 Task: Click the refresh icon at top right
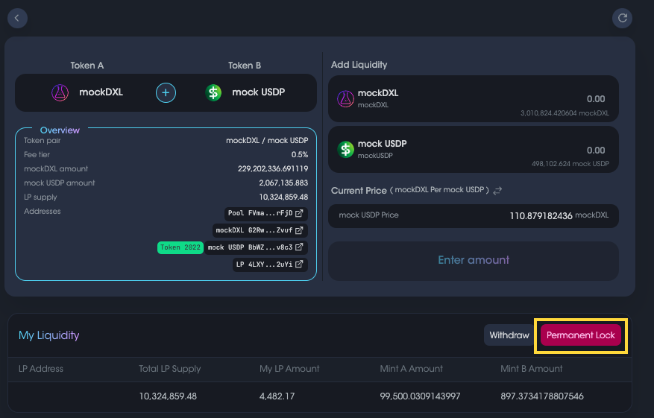click(x=622, y=18)
